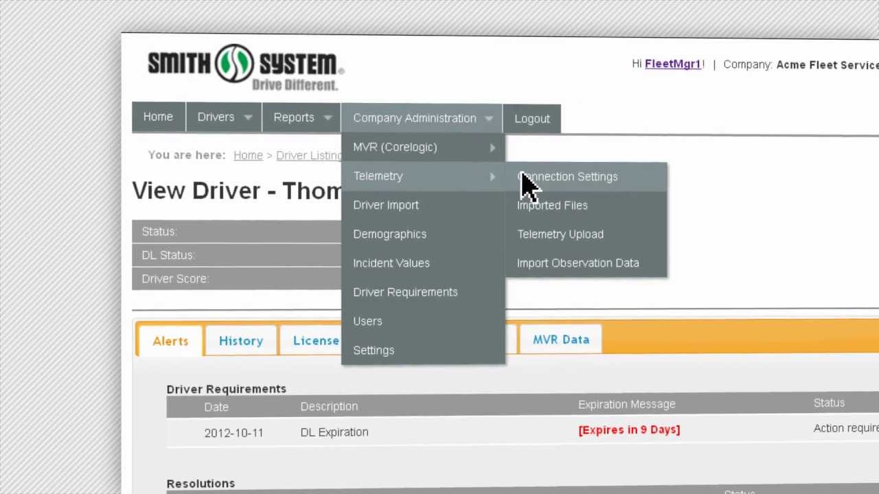Follow the Driver Listing breadcrumb link
Viewport: 879px width, 494px height.
308,155
